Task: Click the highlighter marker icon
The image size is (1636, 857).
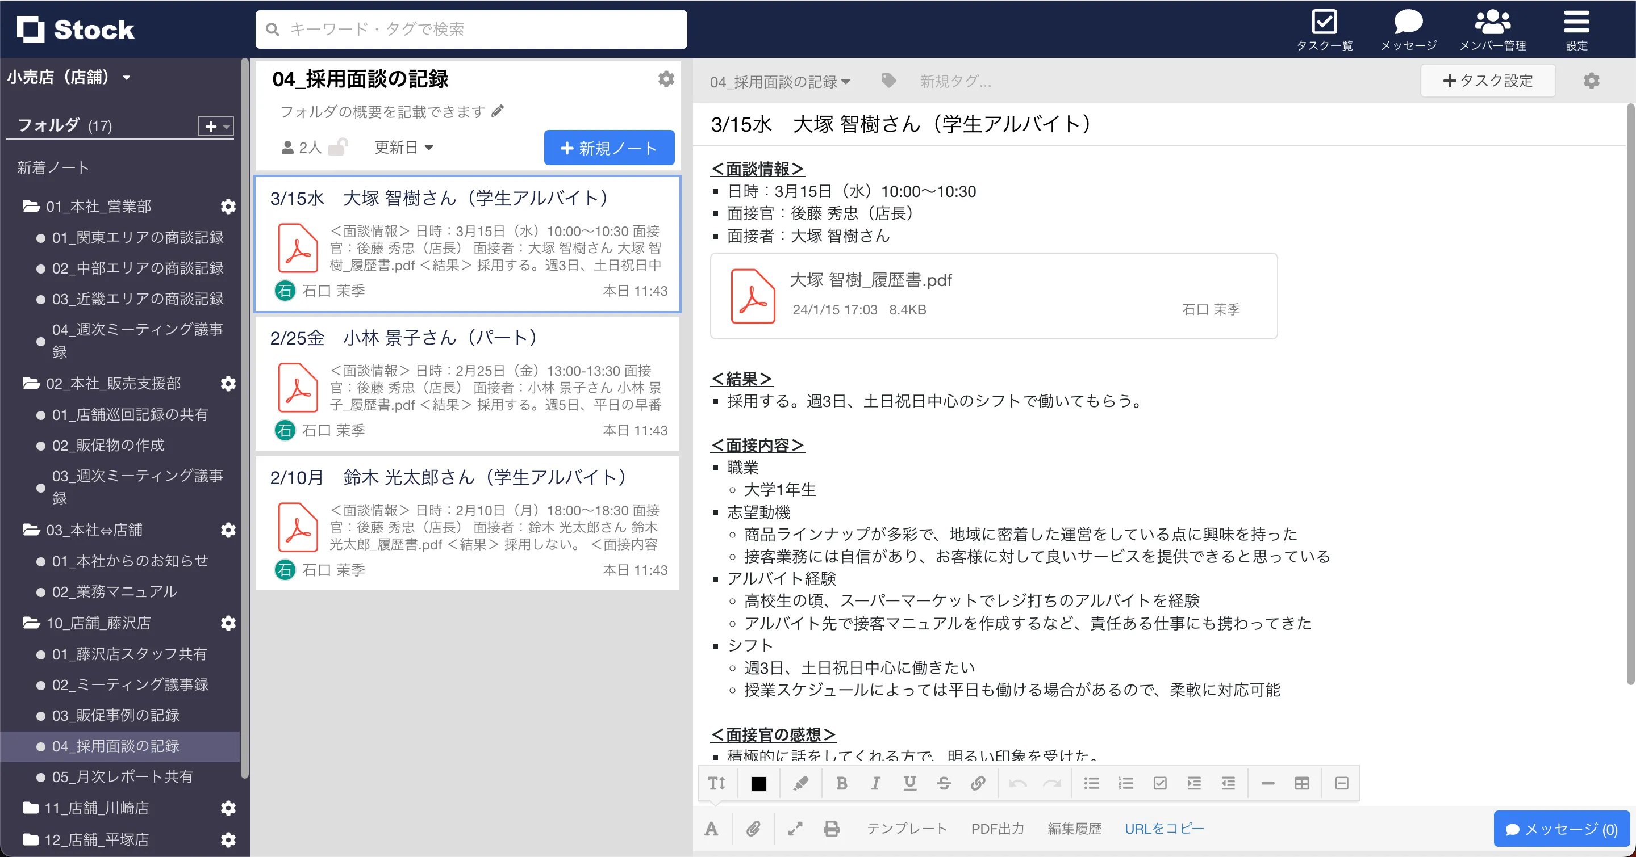Action: tap(801, 783)
